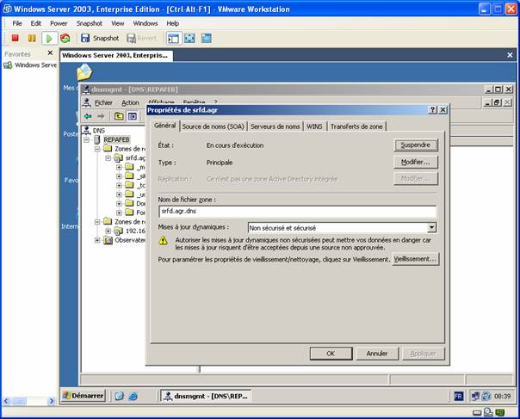The height and width of the screenshot is (419, 520).
Task: Click Modifier button next to Type
Action: click(x=416, y=163)
